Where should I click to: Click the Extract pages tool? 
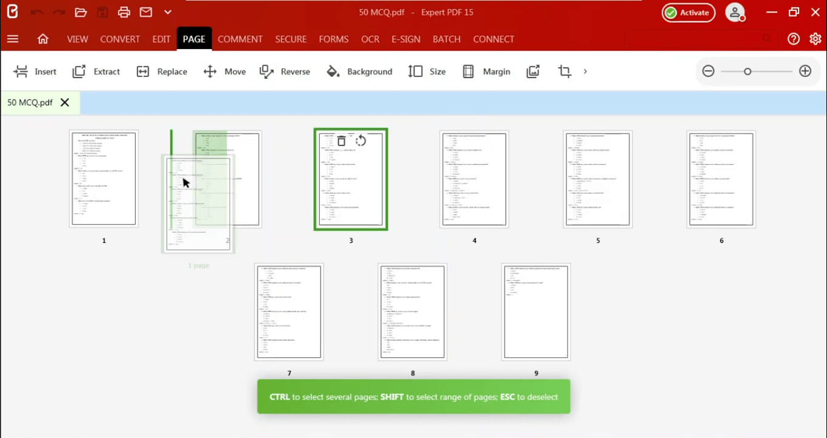click(x=96, y=71)
